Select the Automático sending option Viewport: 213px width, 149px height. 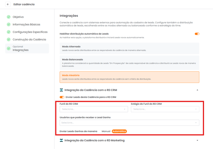[x=119, y=131]
